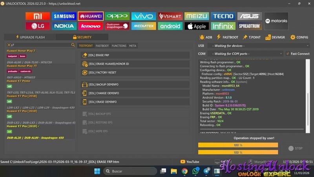Open the Qualcomm Snapdragon brand tile
This screenshot has width=314, height=177.
click(117, 26)
